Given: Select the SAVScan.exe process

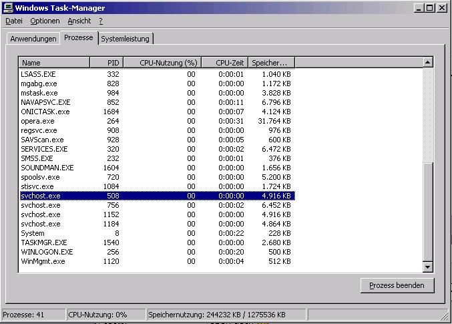Looking at the screenshot, I should pyautogui.click(x=157, y=140).
